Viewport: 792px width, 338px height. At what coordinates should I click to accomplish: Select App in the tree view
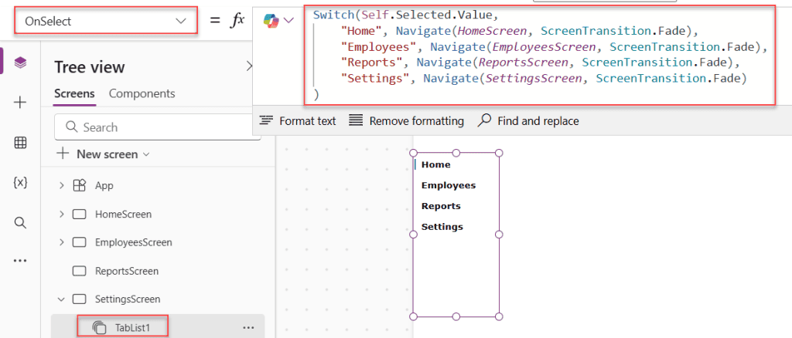104,186
